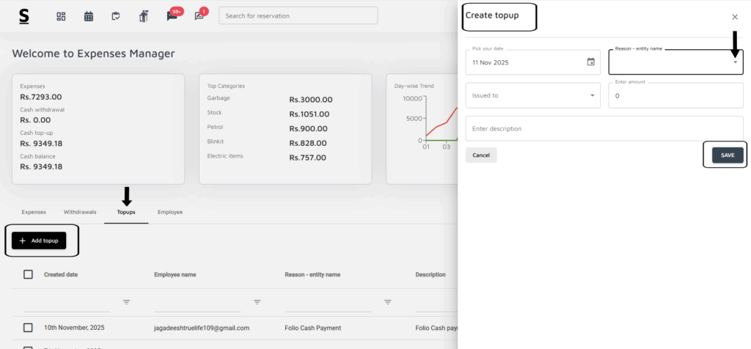Open the calendar icon in top bar

pyautogui.click(x=89, y=16)
